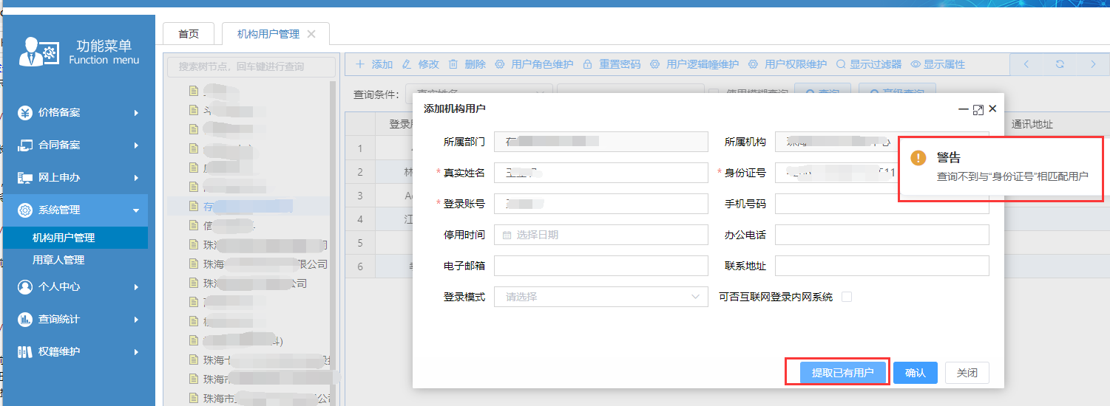Switch to the 首页 tab
1110x406 pixels.
pos(189,34)
